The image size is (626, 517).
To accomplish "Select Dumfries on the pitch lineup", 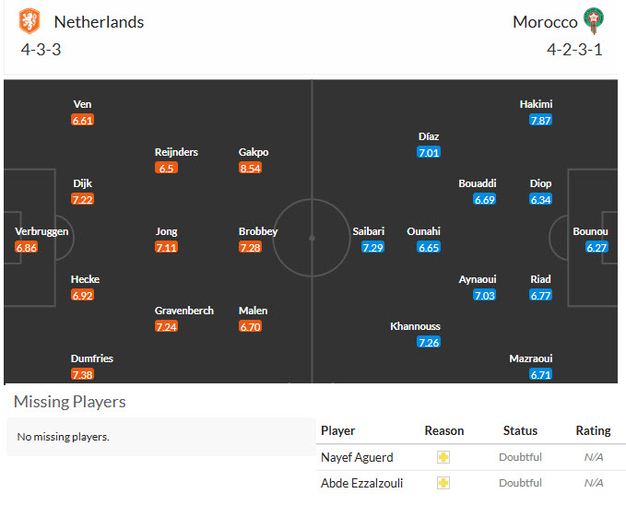I will (92, 358).
